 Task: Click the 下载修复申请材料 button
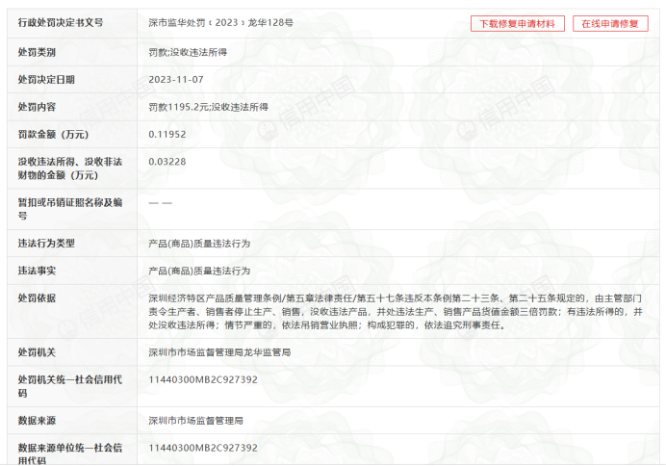[x=518, y=24]
